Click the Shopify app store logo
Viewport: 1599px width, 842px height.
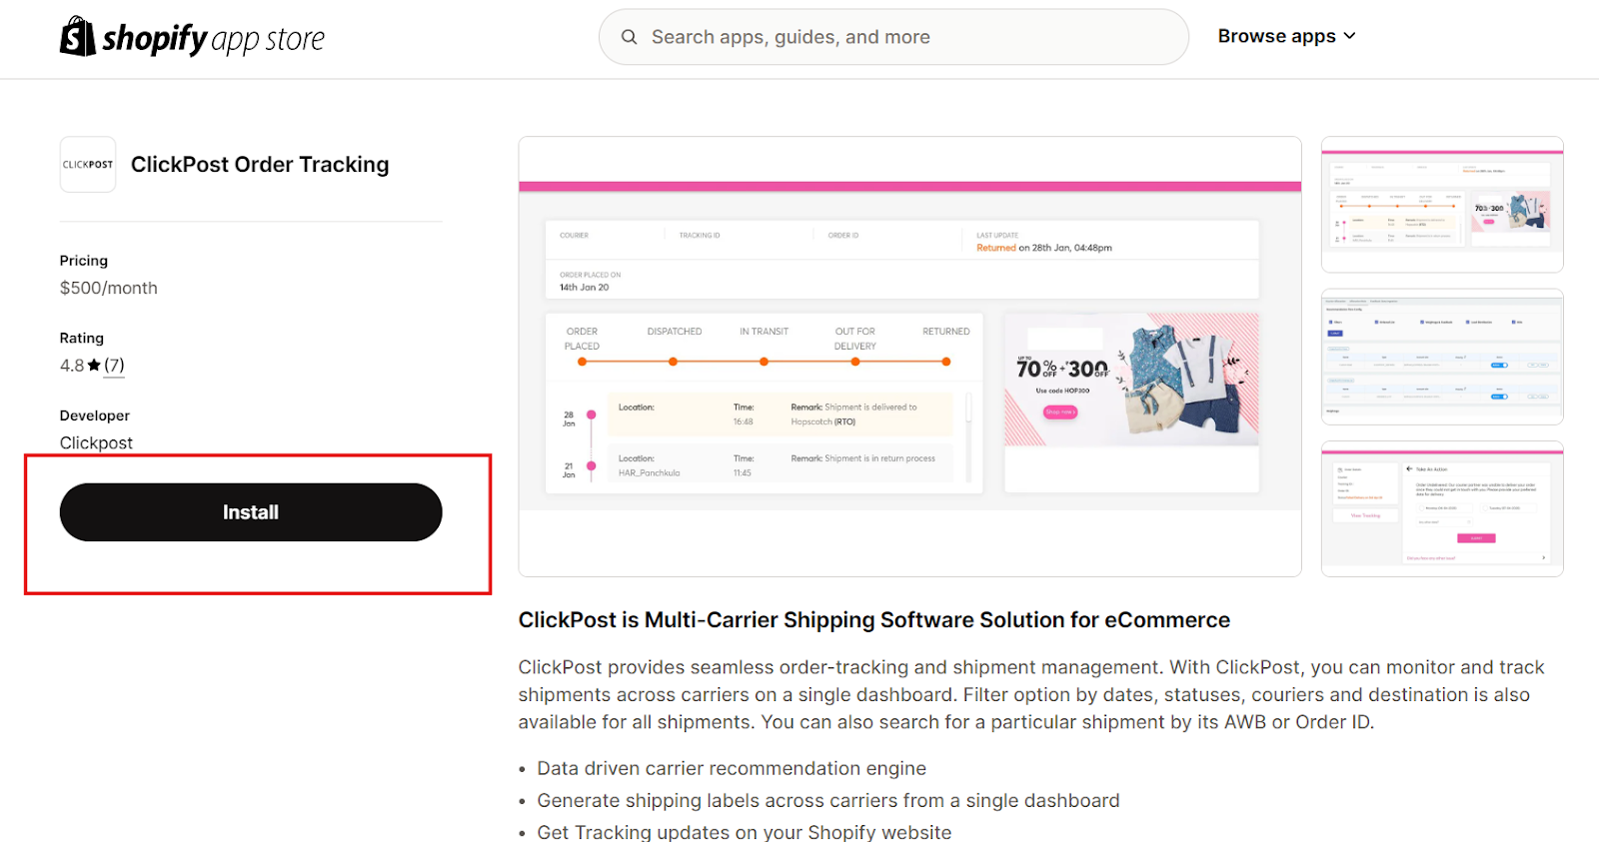coord(192,37)
